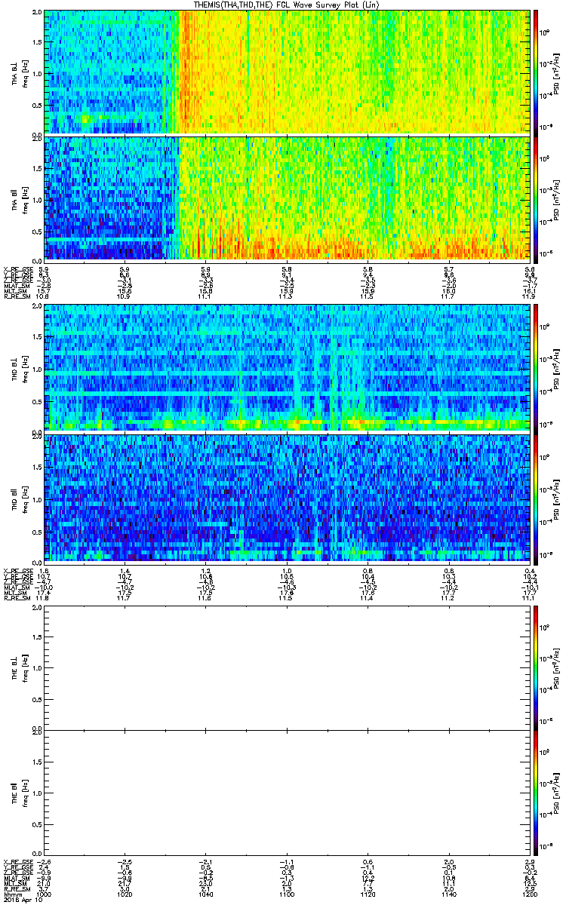The height and width of the screenshot is (905, 566).
Task: Click the THEMIS FGL Wave Survey Plot title
Action: 286,5
